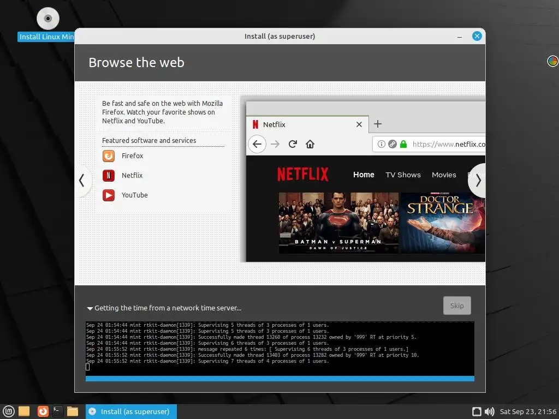Open a new tab with plus icon

(x=378, y=124)
